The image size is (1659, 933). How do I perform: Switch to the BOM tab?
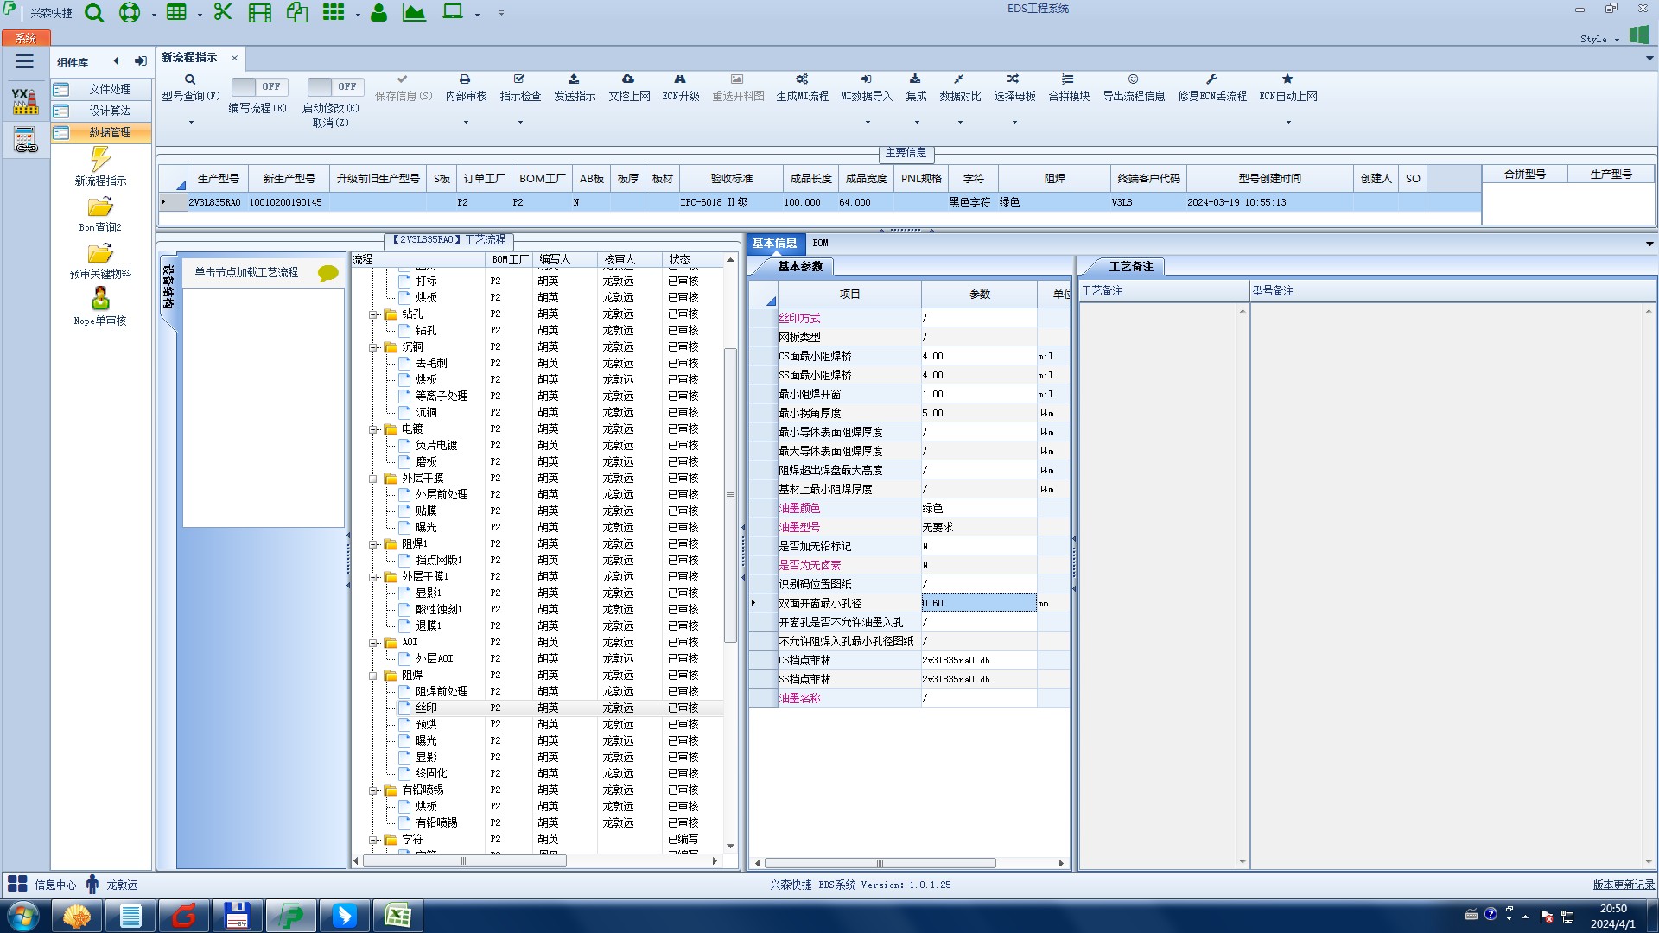pos(820,244)
